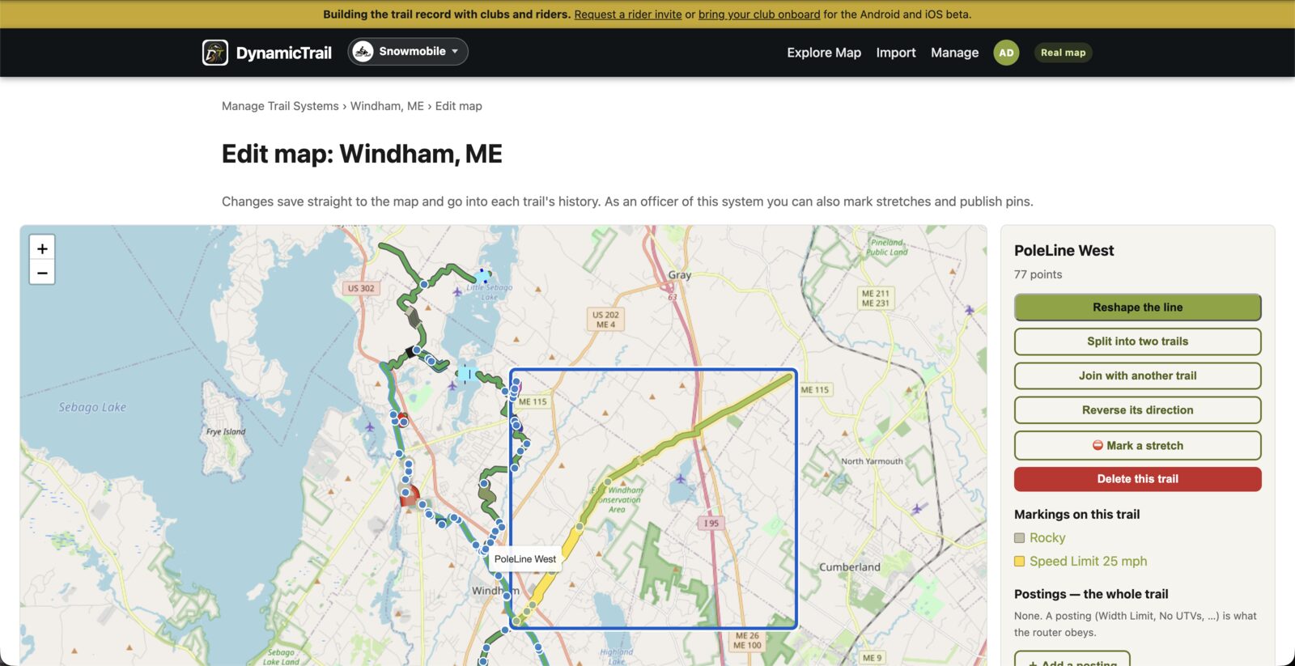Open the Speed Limit 25 mph marking
Viewport: 1295px width, 666px height.
point(1088,562)
